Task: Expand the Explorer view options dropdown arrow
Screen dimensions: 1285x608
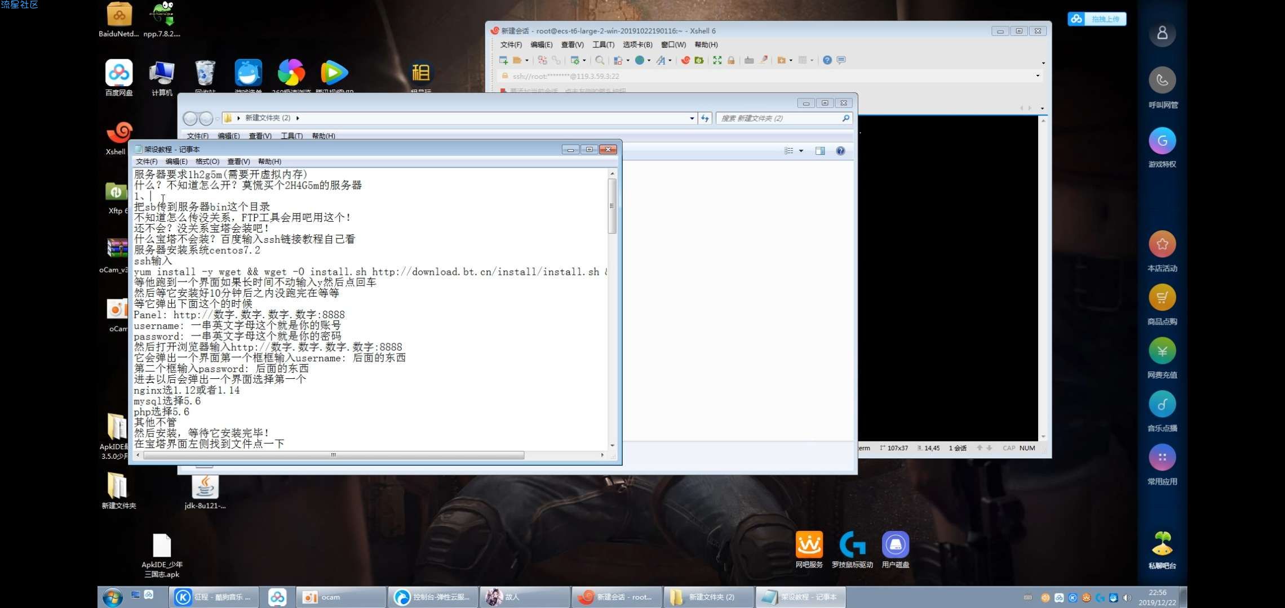Action: [x=801, y=151]
